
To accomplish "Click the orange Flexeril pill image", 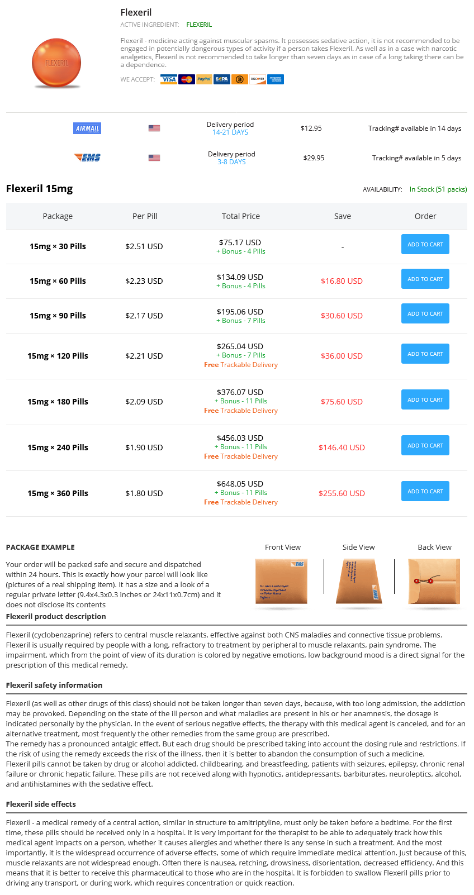I will click(x=56, y=63).
